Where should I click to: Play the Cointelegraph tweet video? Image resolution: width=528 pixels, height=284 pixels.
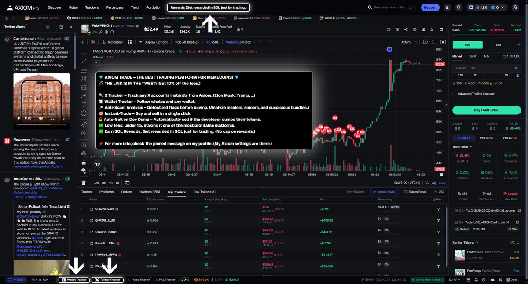pos(18,118)
